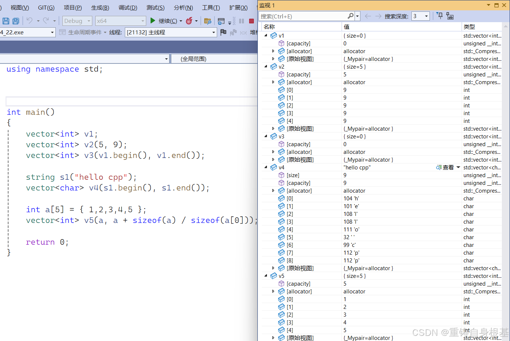Screen dimensions: 510x341
Task: Open the 项目(P) menu
Action: click(x=73, y=8)
